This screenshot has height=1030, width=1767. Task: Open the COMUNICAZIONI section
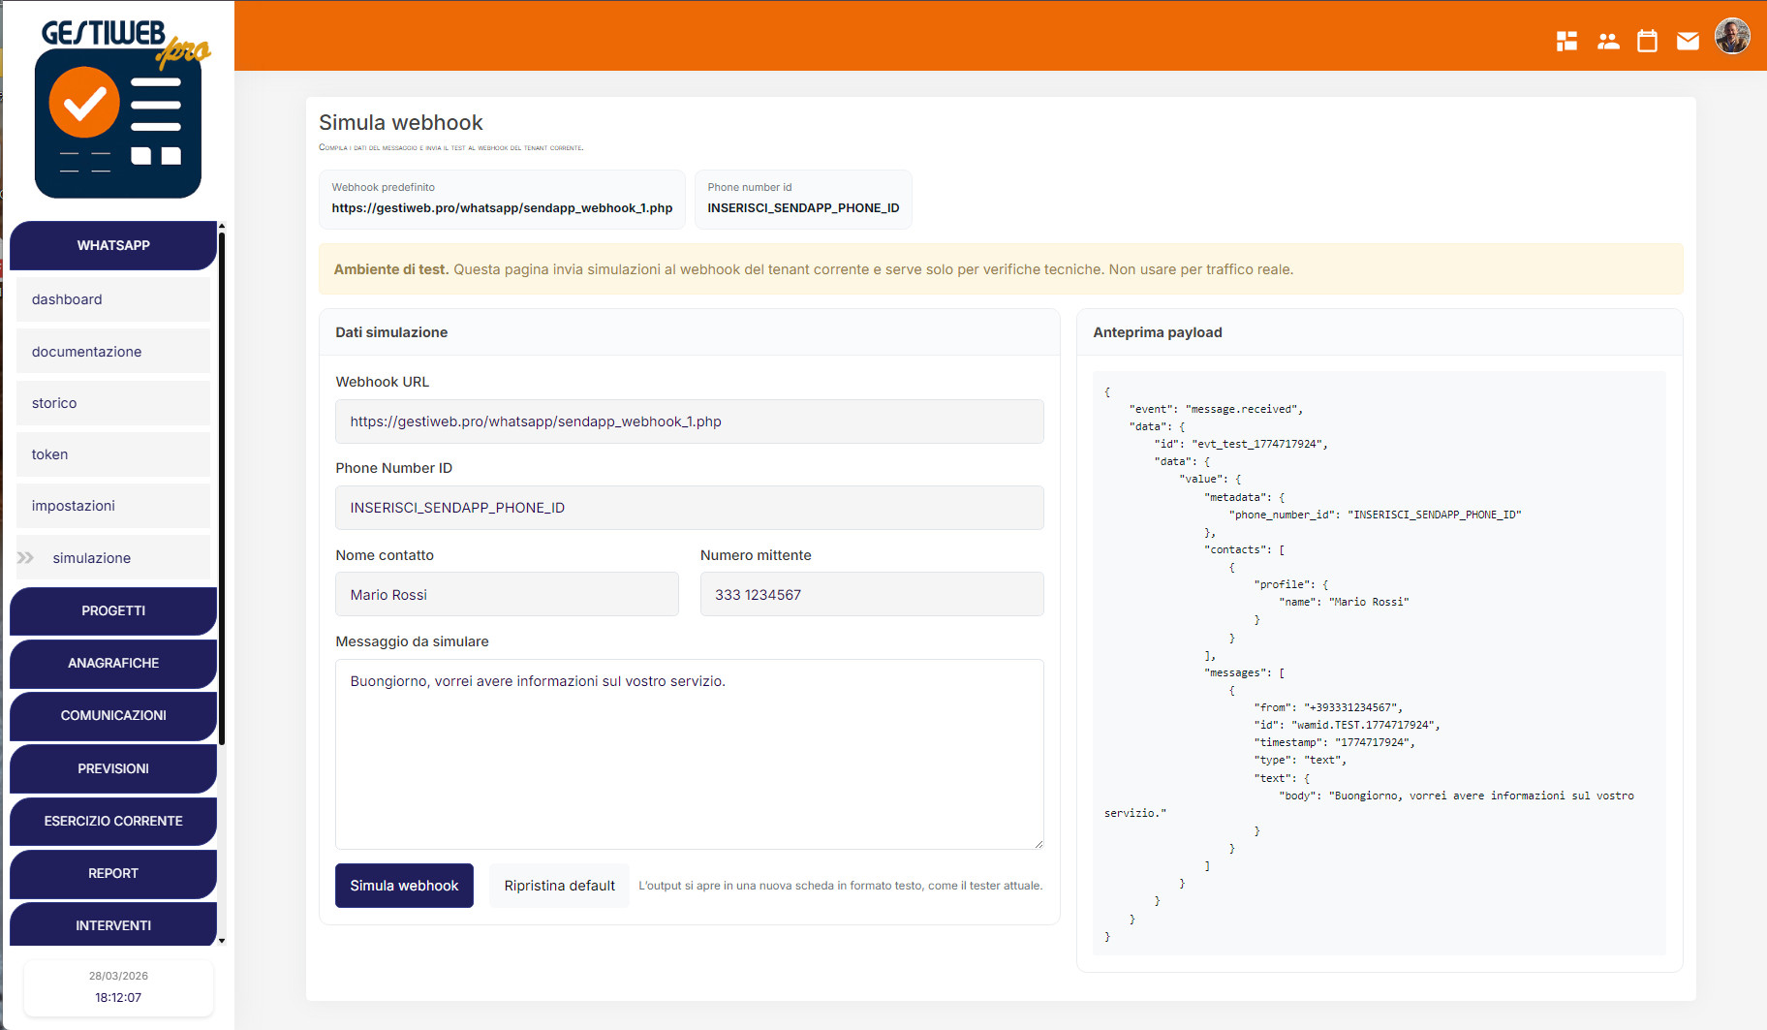click(x=113, y=716)
